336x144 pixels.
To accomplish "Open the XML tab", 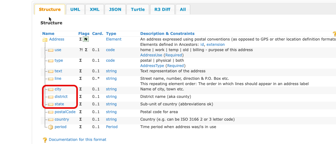I will (94, 9).
